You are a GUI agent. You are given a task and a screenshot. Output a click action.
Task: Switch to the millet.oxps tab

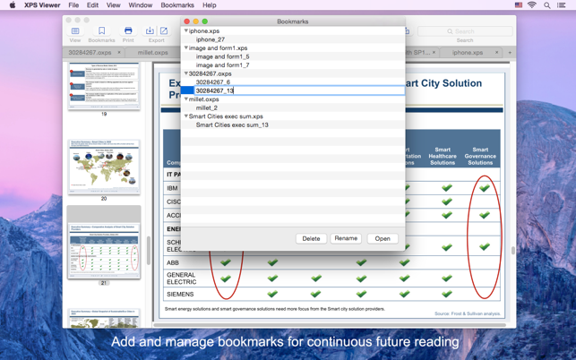click(153, 53)
